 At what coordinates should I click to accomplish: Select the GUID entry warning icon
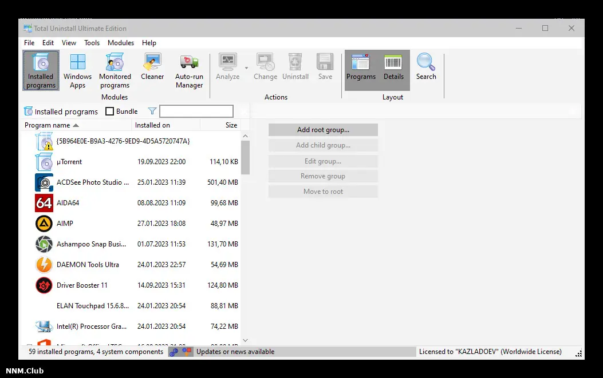44,141
